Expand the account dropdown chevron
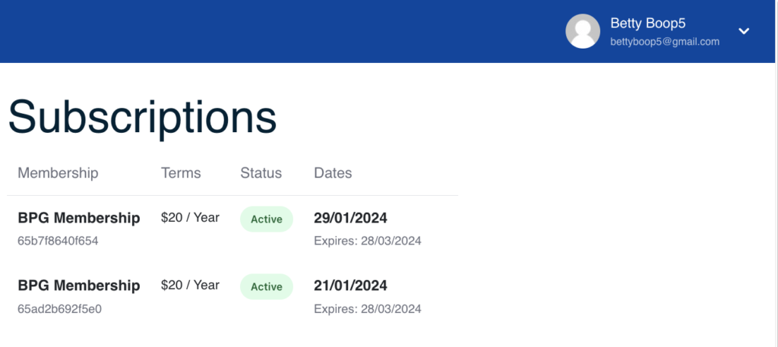778x347 pixels. click(745, 31)
